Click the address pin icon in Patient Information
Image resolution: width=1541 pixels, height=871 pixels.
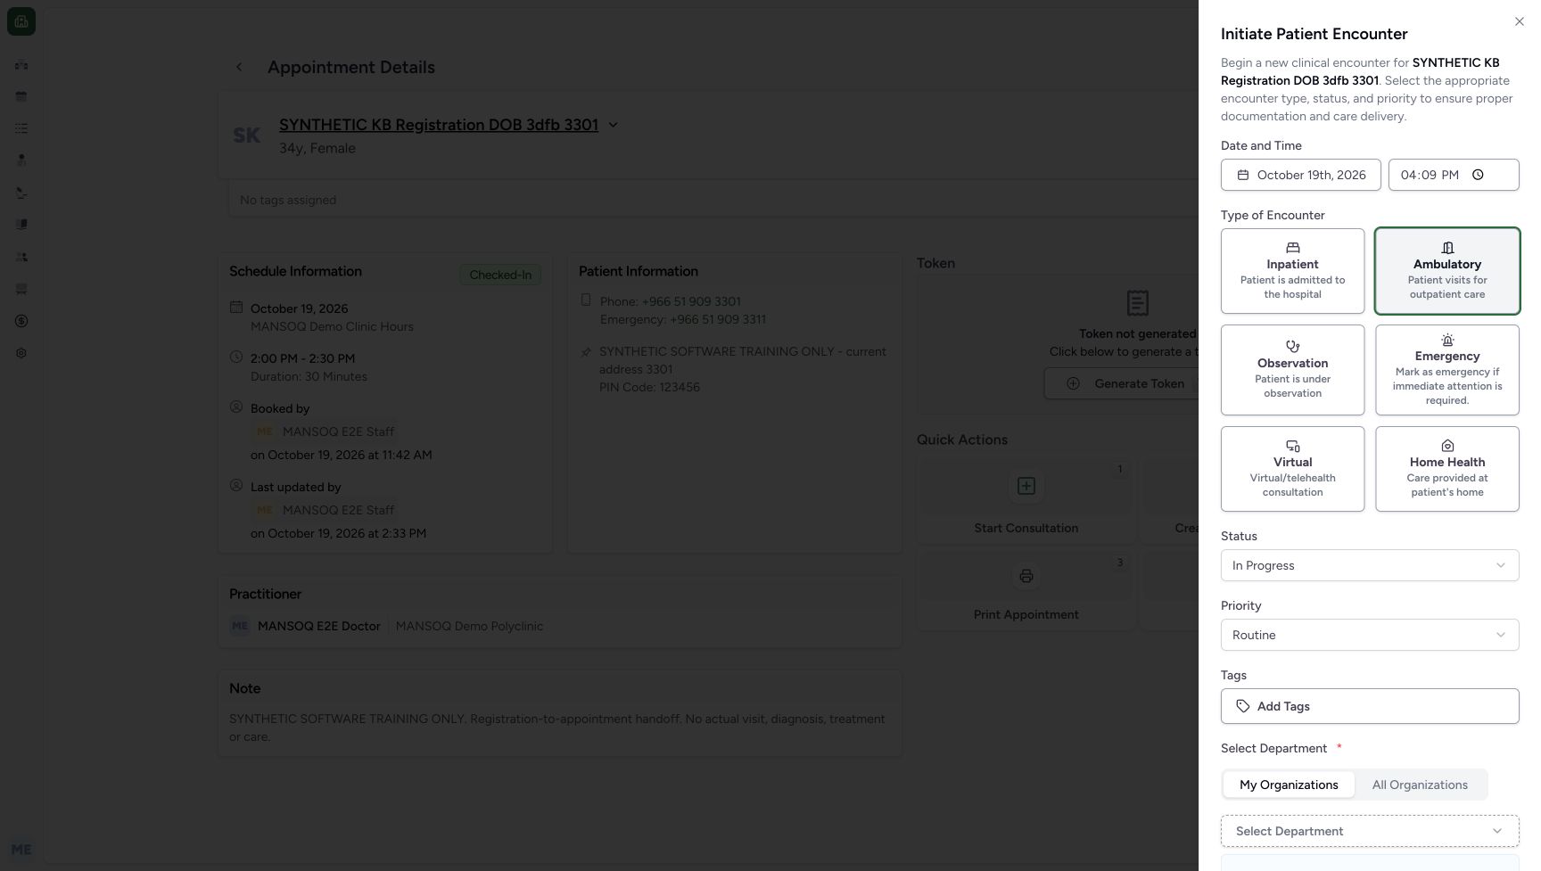point(586,352)
